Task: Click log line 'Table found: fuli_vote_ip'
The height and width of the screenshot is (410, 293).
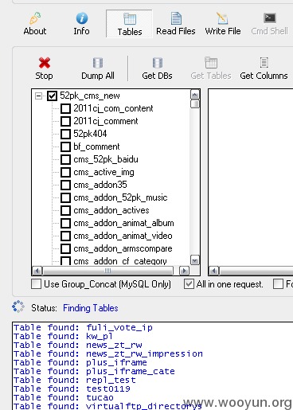Action: click(x=83, y=327)
